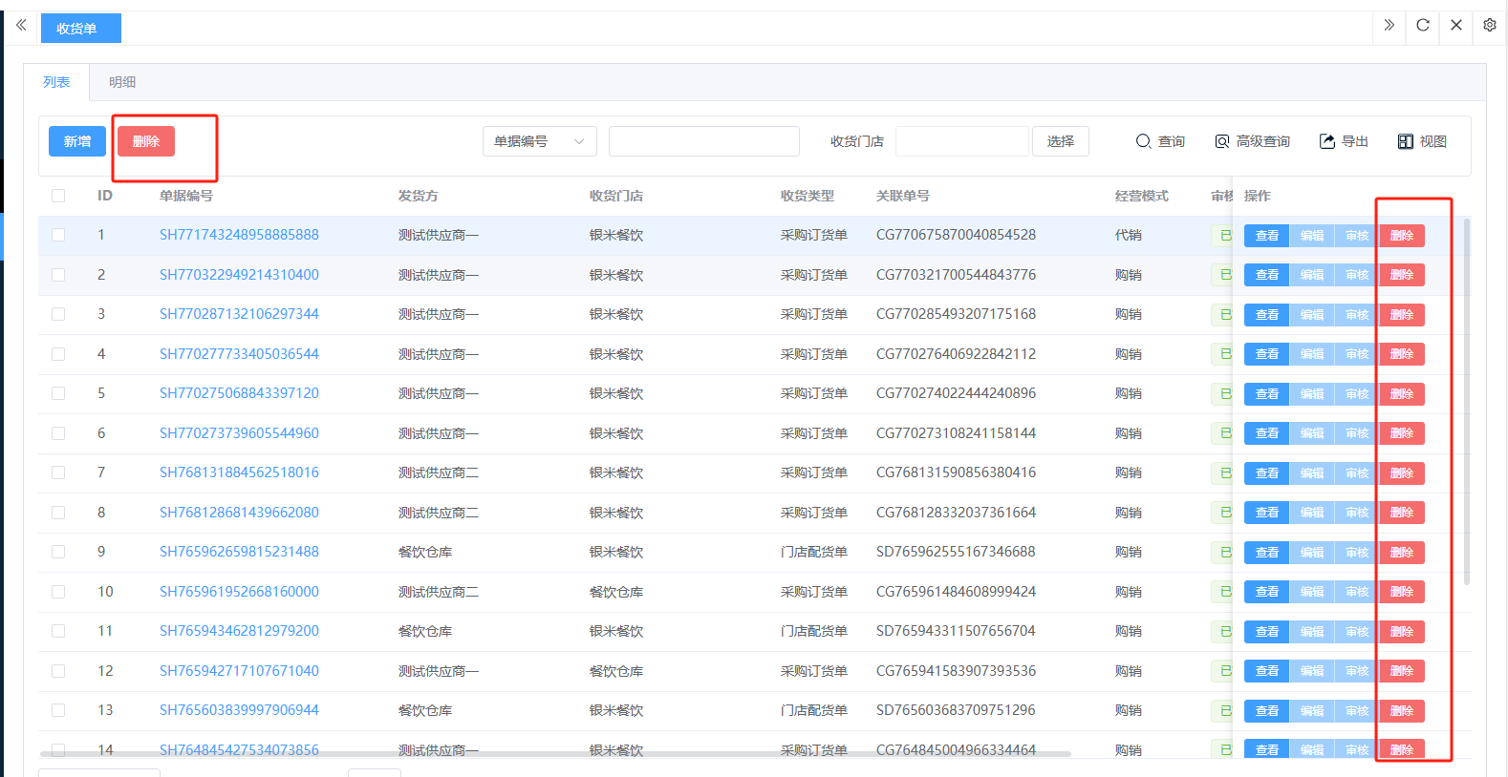The width and height of the screenshot is (1508, 777).
Task: Click the settings gear icon
Action: pyautogui.click(x=1489, y=26)
